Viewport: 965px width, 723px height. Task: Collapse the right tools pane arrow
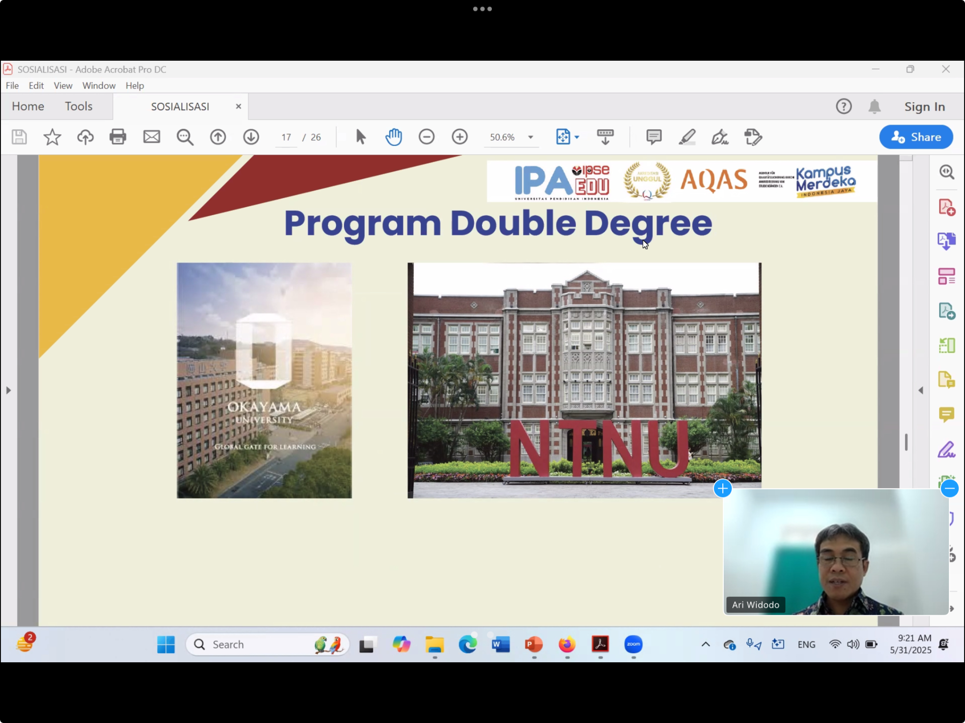click(x=921, y=390)
